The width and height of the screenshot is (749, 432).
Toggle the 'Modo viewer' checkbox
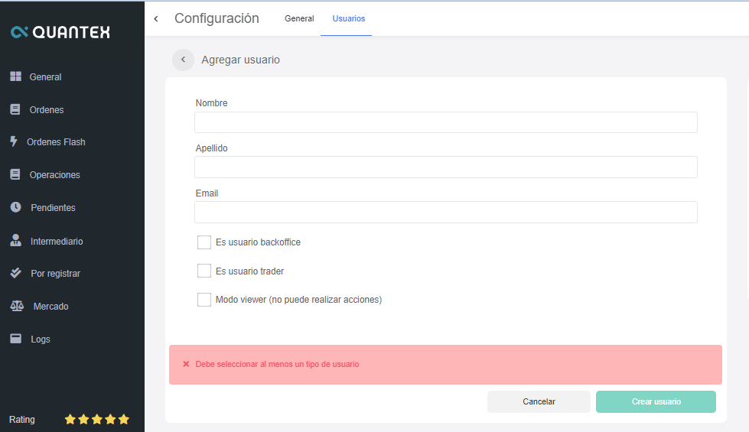coord(204,300)
